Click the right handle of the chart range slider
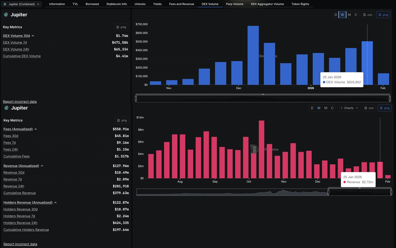The height and width of the screenshot is (248, 396). click(x=389, y=98)
